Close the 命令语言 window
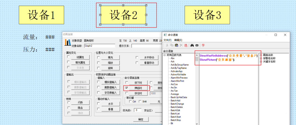This screenshot has width=296, height=125. point(285,35)
